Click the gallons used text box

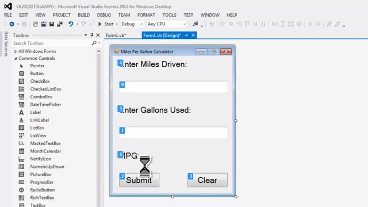click(174, 132)
